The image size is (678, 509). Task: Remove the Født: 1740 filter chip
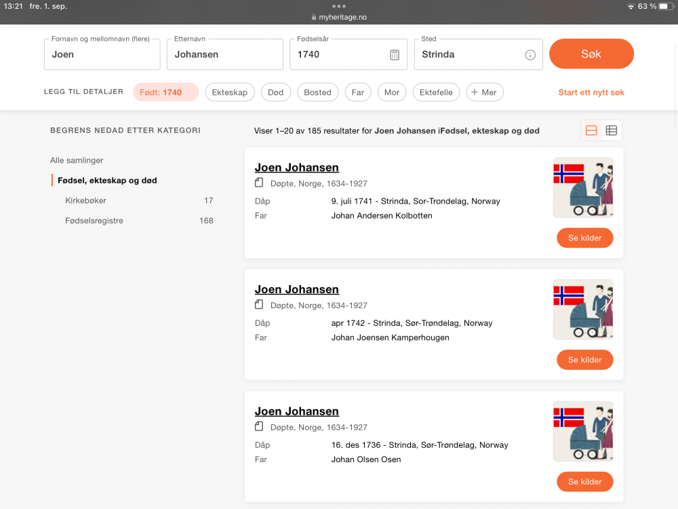165,92
